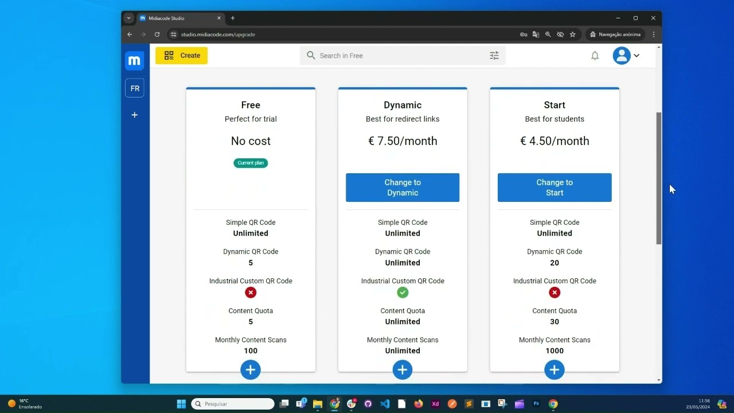
Task: Click the Best for students subtitle
Action: pos(555,119)
